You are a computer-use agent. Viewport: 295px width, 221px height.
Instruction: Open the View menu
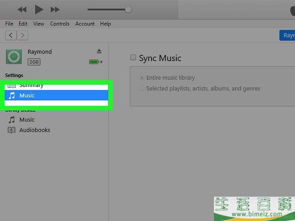38,24
